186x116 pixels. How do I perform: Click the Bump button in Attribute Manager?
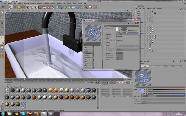pos(169,66)
